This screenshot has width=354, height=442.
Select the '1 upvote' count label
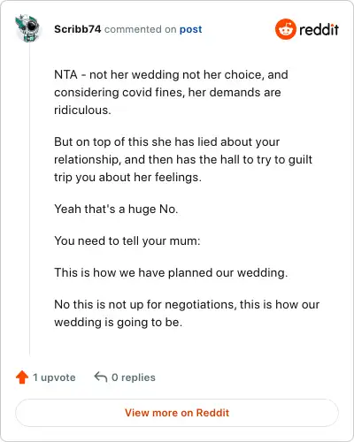(x=54, y=377)
